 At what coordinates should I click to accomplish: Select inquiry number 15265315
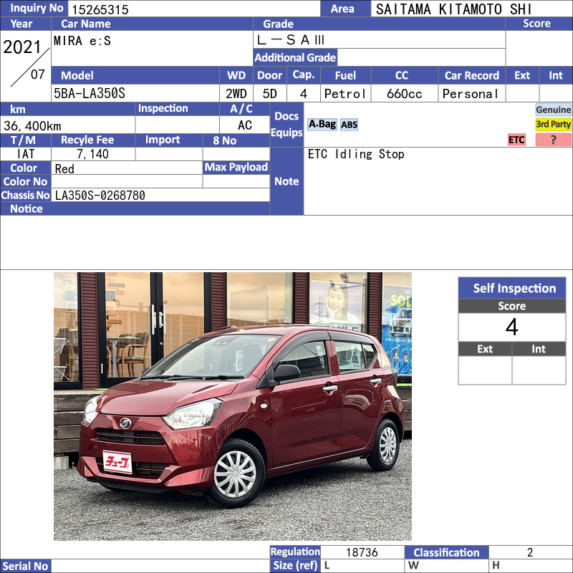point(100,9)
